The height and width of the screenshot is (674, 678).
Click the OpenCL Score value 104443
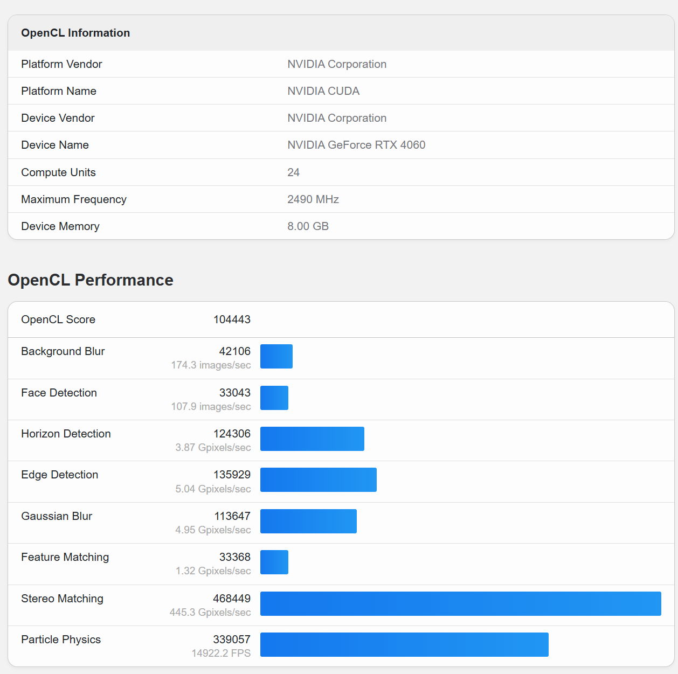click(x=232, y=319)
